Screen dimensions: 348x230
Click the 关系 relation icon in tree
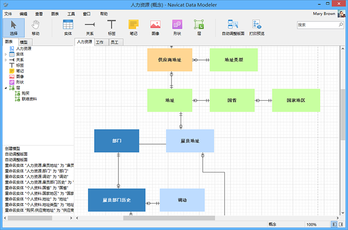[x=12, y=60]
